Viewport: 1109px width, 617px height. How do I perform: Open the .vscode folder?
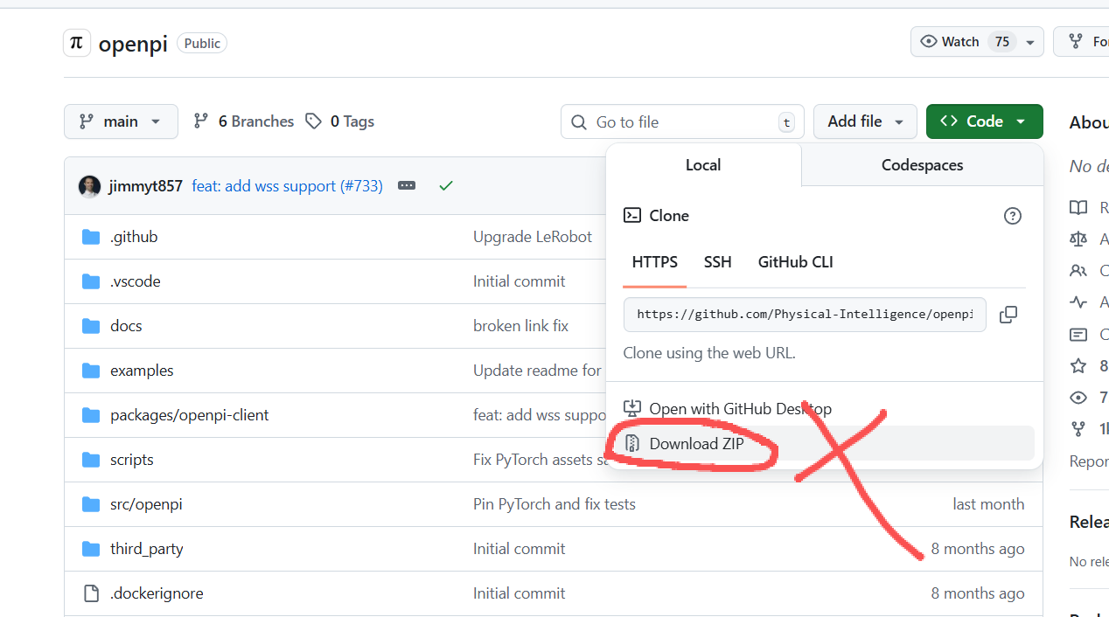coord(136,281)
